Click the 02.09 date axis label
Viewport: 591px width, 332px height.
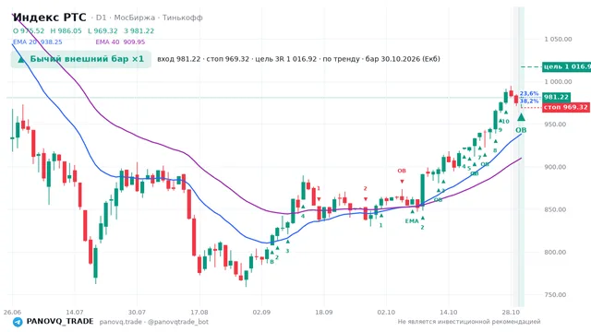click(261, 312)
